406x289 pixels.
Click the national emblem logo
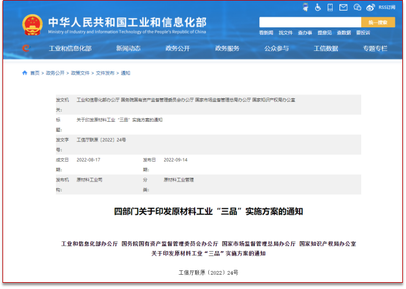32,25
